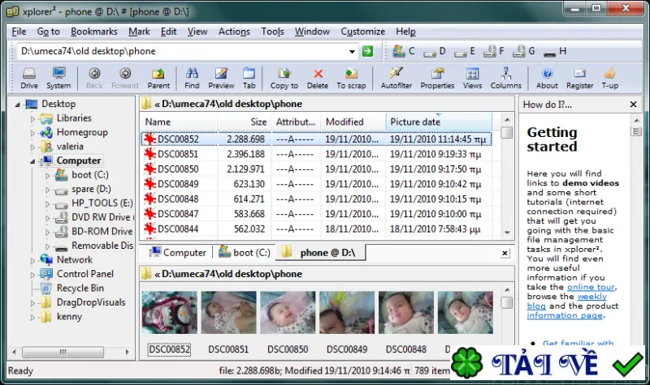This screenshot has height=385, width=650.
Task: Toggle the Preview pane icon
Action: click(x=221, y=78)
